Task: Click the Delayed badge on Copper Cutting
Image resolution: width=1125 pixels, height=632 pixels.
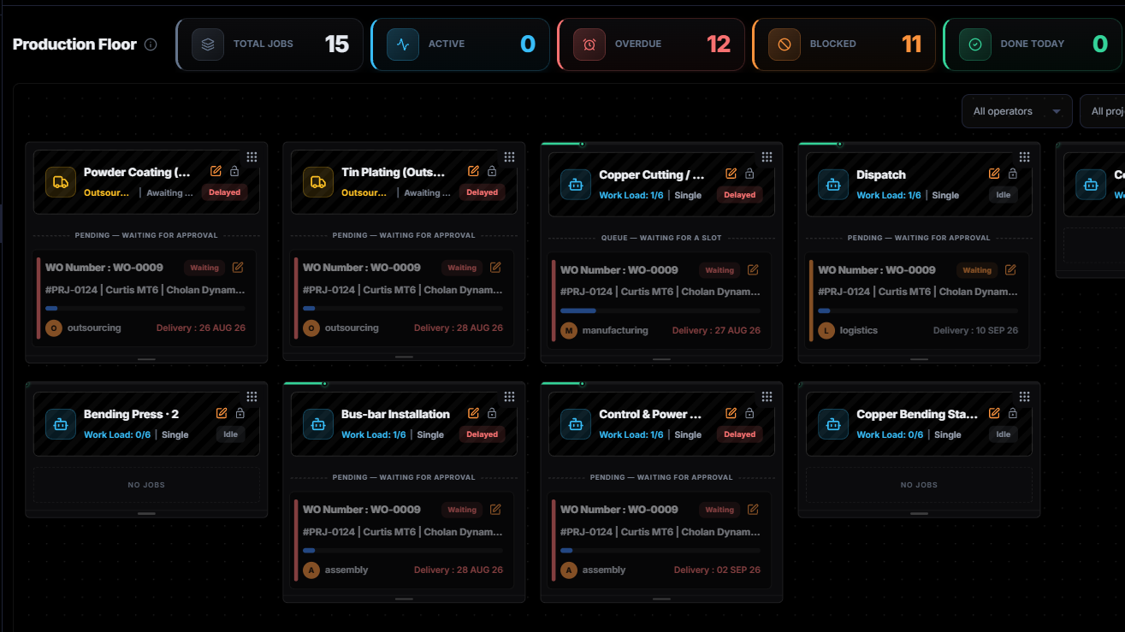Action: 740,195
